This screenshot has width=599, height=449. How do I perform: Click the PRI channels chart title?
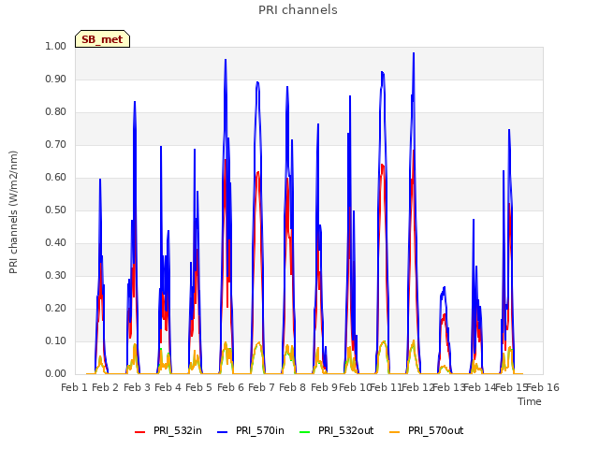298,10
